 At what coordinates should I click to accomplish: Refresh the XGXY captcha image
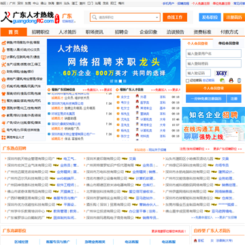point(221,73)
